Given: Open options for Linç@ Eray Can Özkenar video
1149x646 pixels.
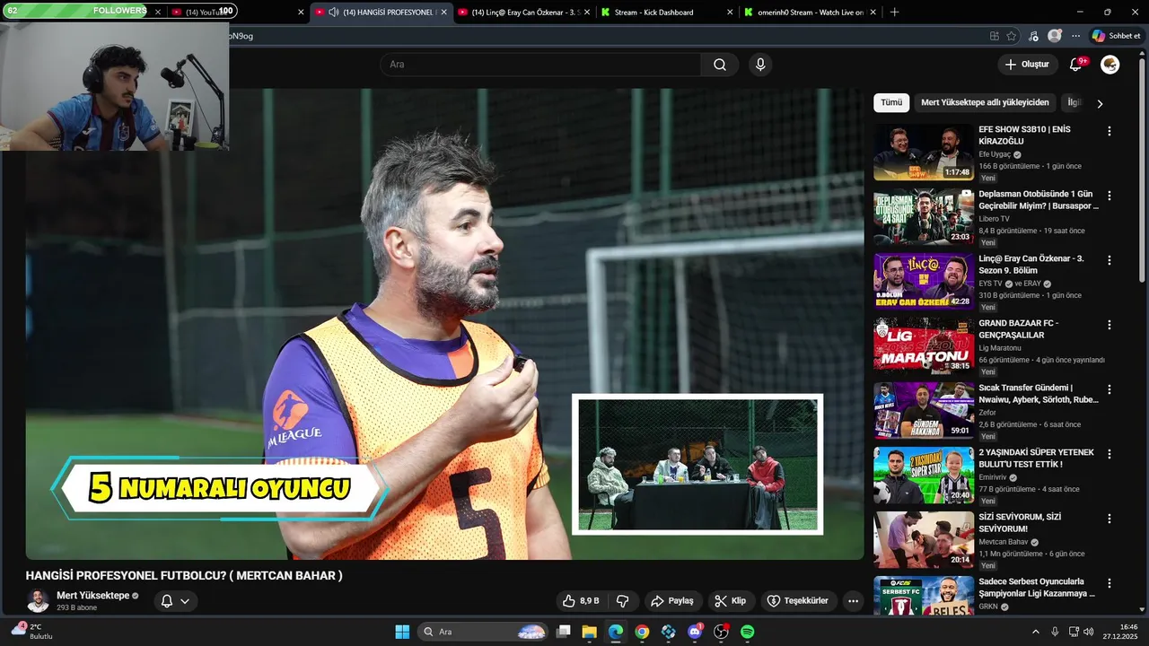Looking at the screenshot, I should click(x=1109, y=260).
